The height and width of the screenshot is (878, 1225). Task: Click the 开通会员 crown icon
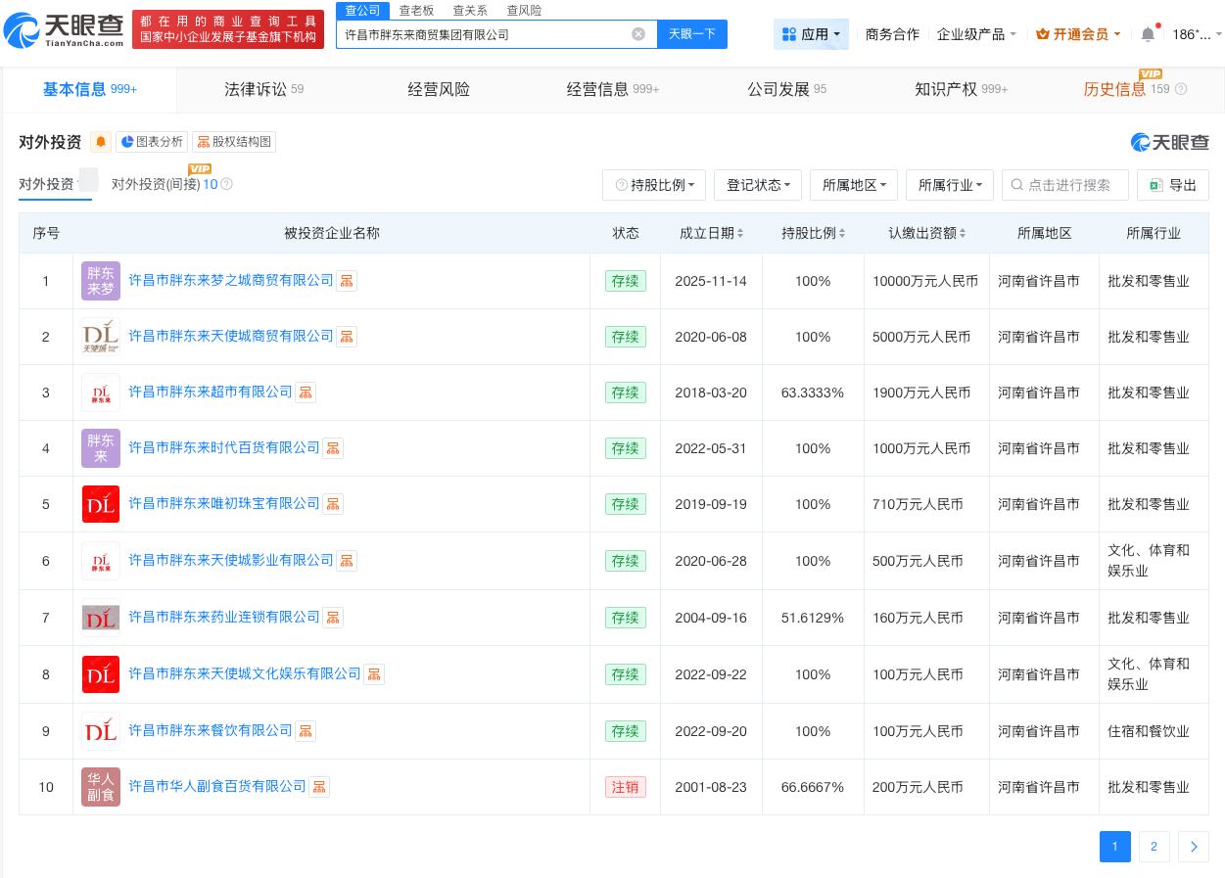(x=1043, y=33)
